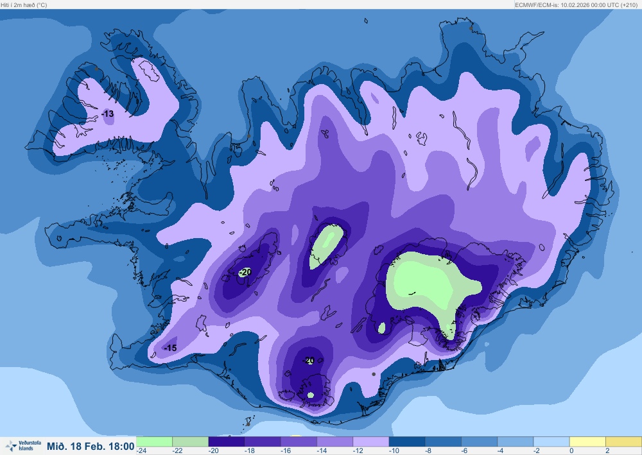The width and height of the screenshot is (642, 455).
Task: Pick the -16 to -14 violet legend swatch
Action: pyautogui.click(x=299, y=442)
